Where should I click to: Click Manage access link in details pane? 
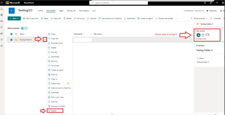[201, 39]
